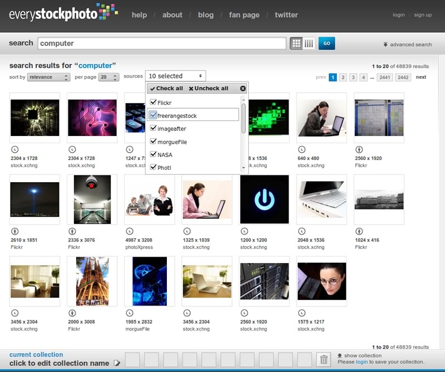Open the fan page menu item

click(244, 15)
